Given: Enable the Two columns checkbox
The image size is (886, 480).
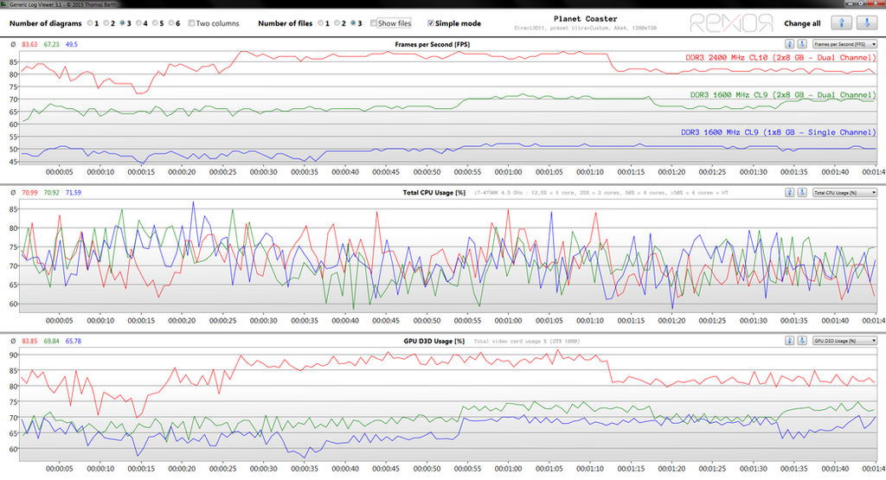Looking at the screenshot, I should coord(191,23).
